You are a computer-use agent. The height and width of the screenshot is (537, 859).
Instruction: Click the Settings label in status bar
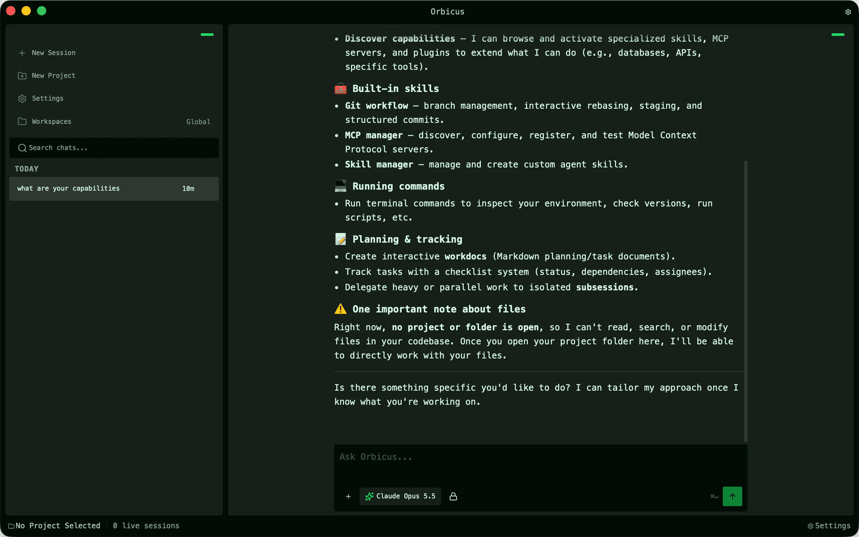[x=832, y=526]
